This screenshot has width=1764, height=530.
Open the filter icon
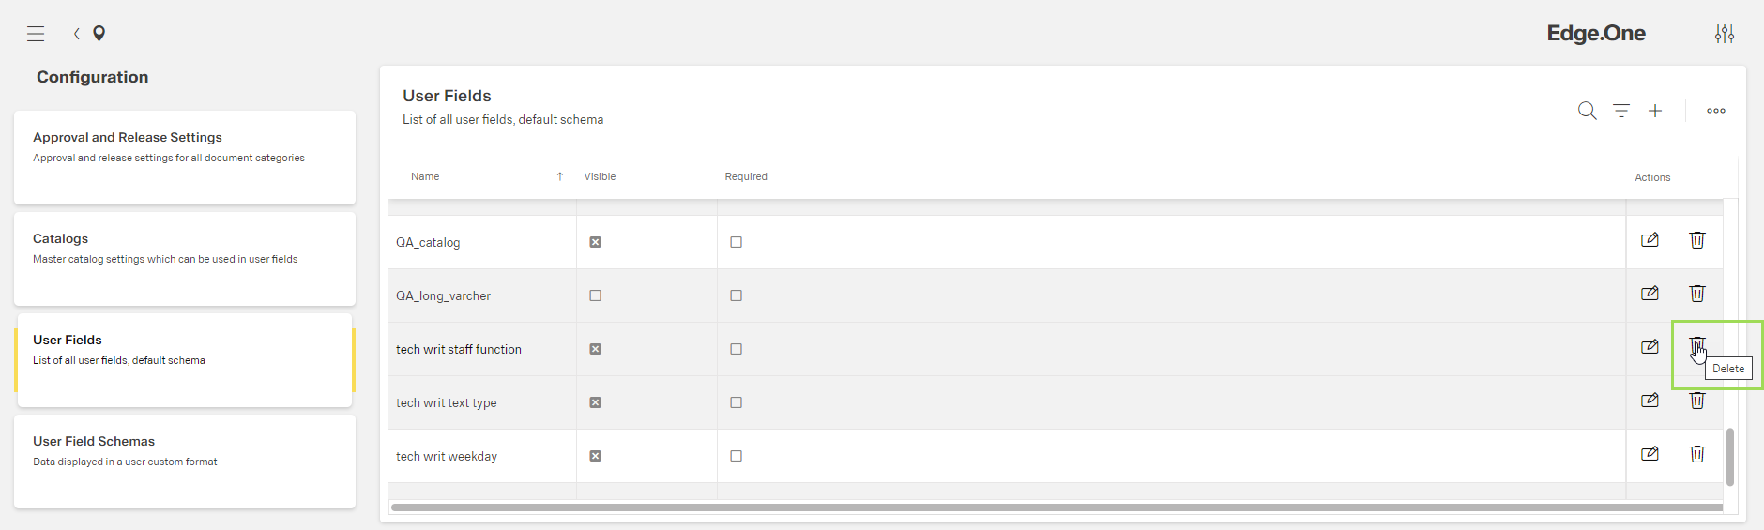pos(1621,111)
